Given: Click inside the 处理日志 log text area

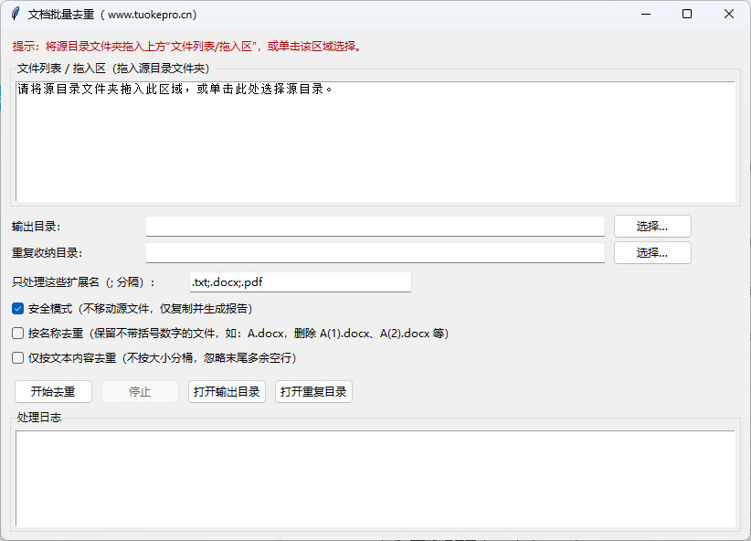Looking at the screenshot, I should tap(375, 479).
